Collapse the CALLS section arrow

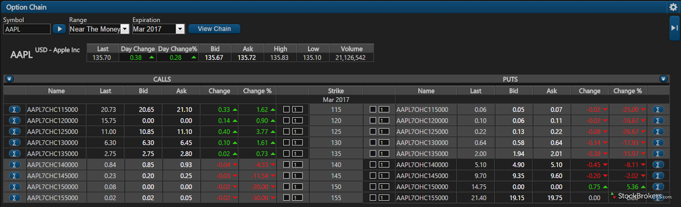point(9,79)
